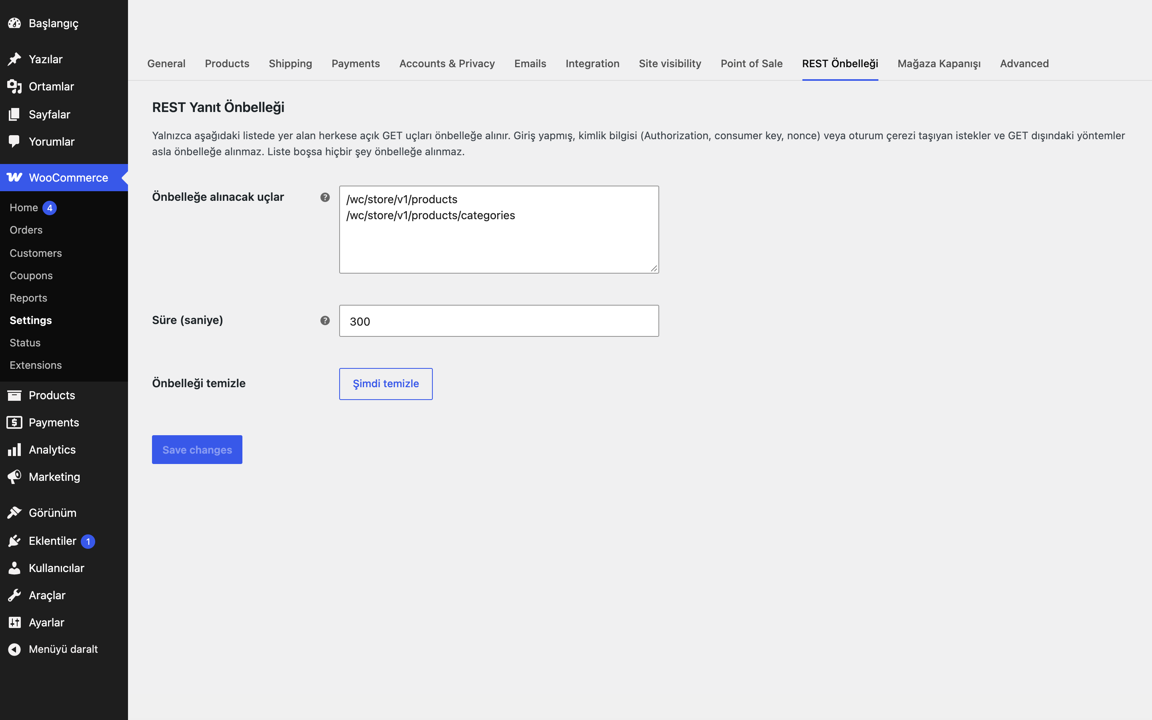Click the Yazılar pin icon
This screenshot has height=720, width=1152.
(14, 59)
